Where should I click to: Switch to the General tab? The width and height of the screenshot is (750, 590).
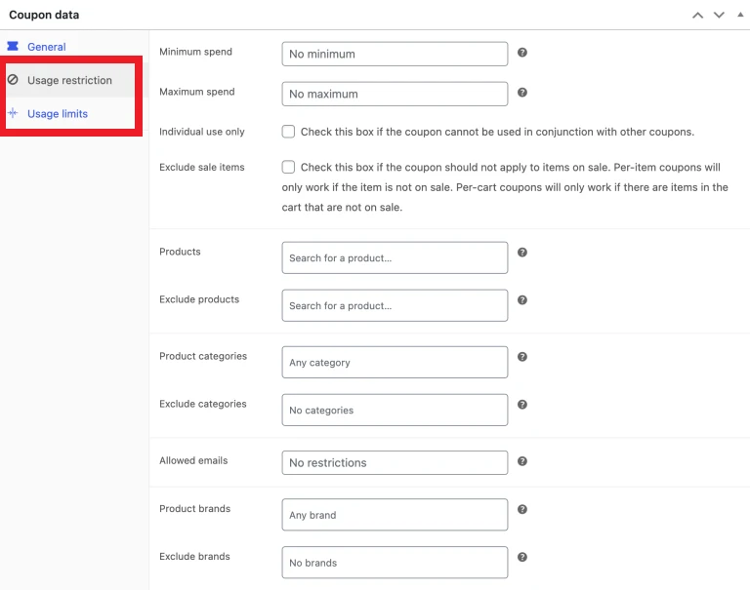pyautogui.click(x=46, y=47)
